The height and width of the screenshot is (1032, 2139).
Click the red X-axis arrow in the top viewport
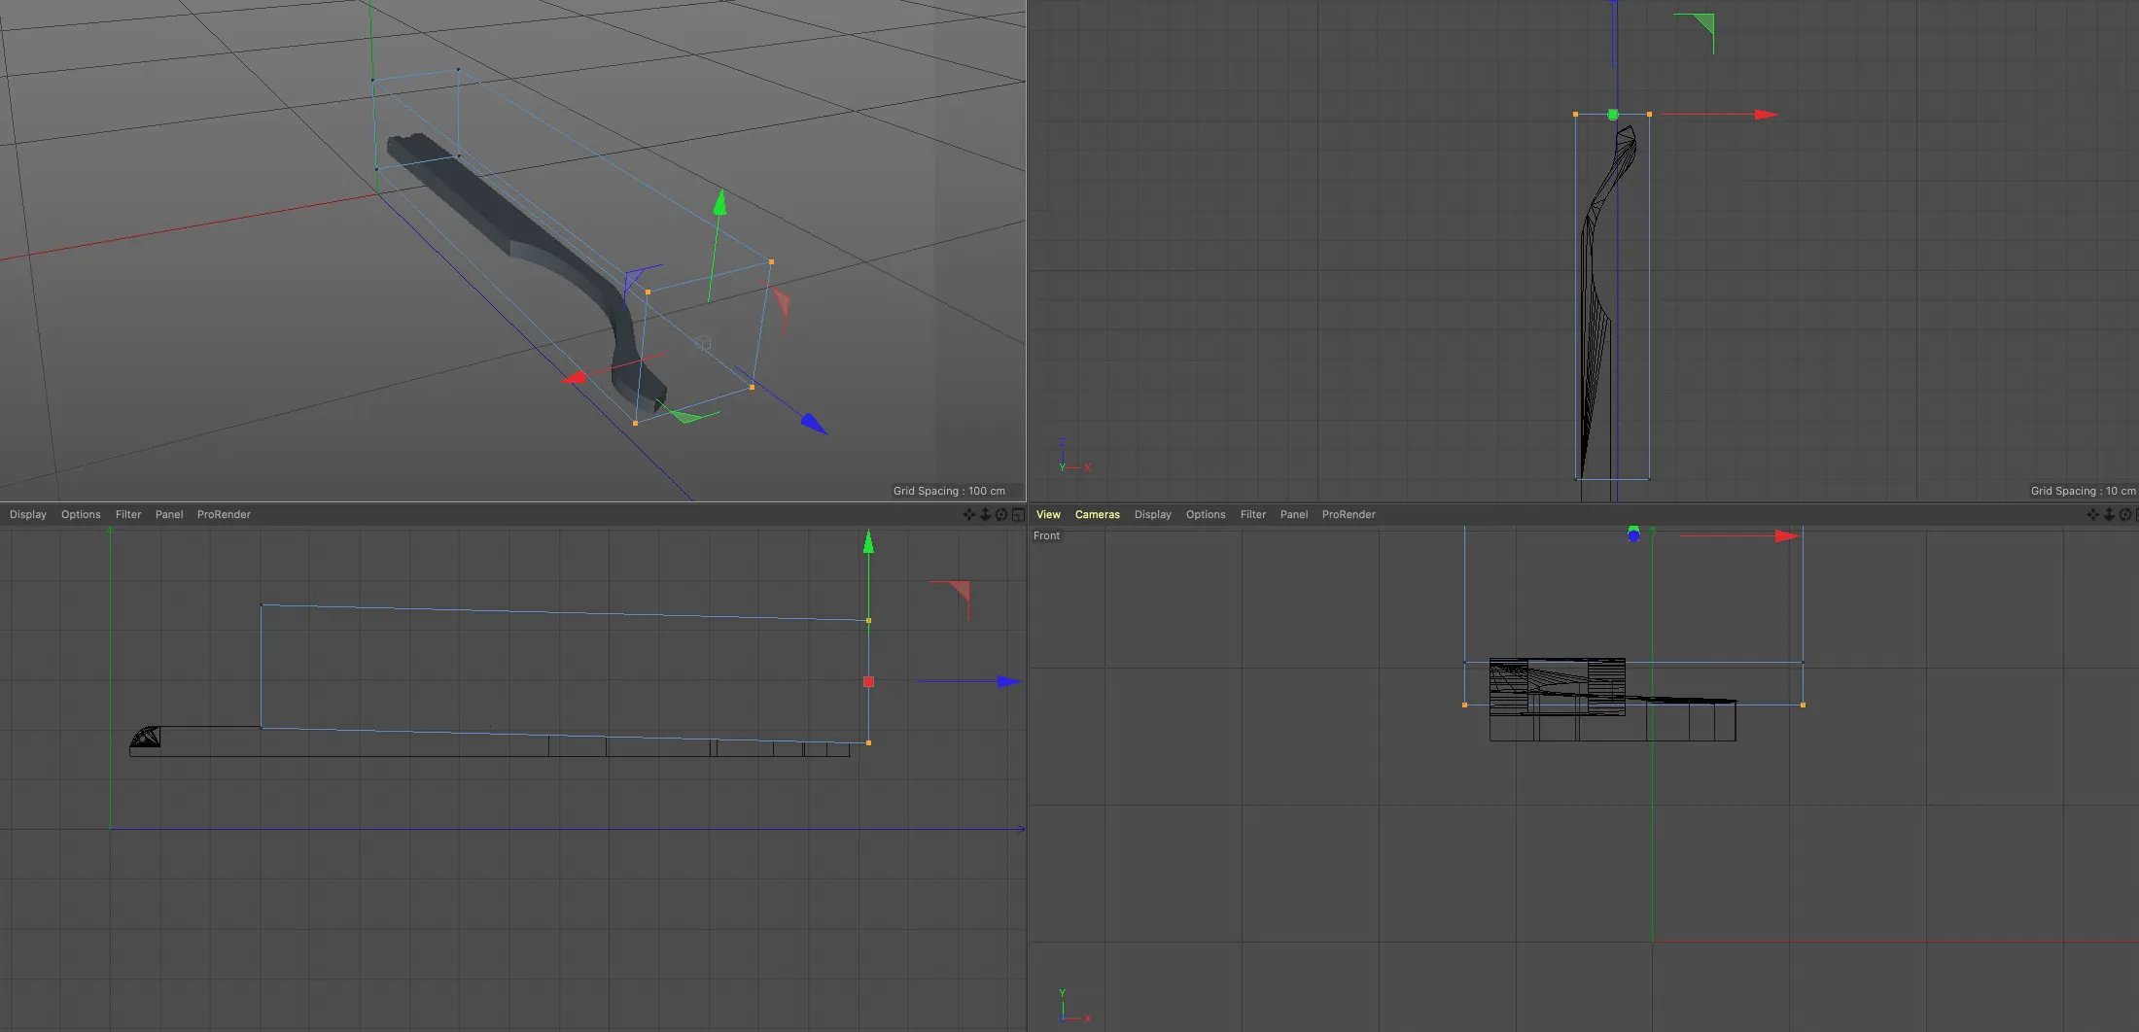1766,115
